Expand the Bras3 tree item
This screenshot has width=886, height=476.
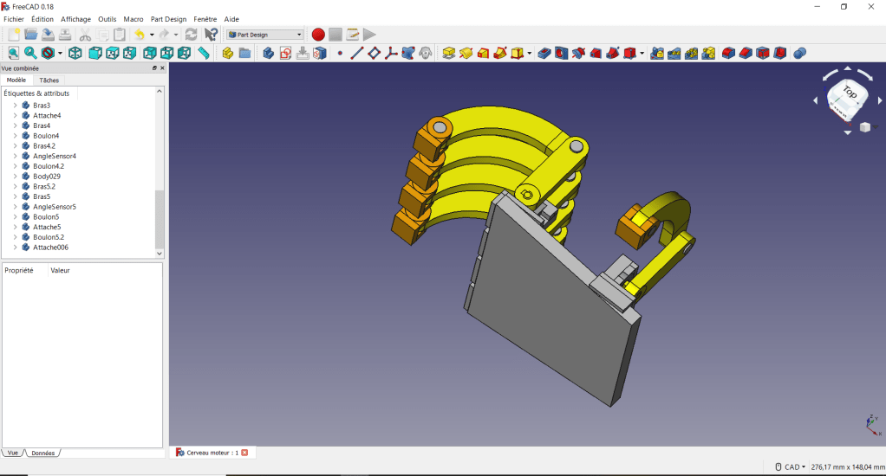click(15, 106)
